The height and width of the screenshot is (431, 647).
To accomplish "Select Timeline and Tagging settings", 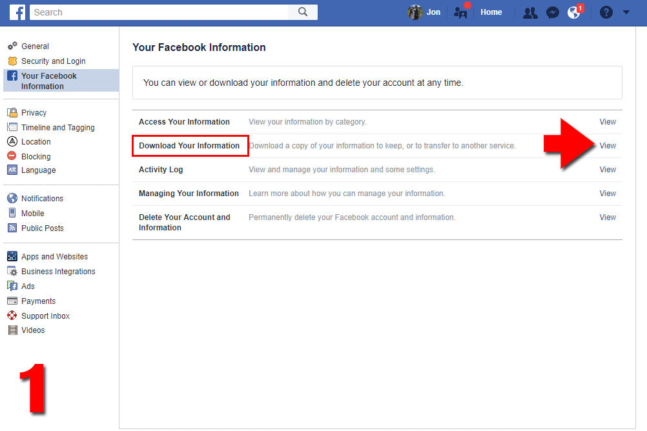I will (x=57, y=128).
